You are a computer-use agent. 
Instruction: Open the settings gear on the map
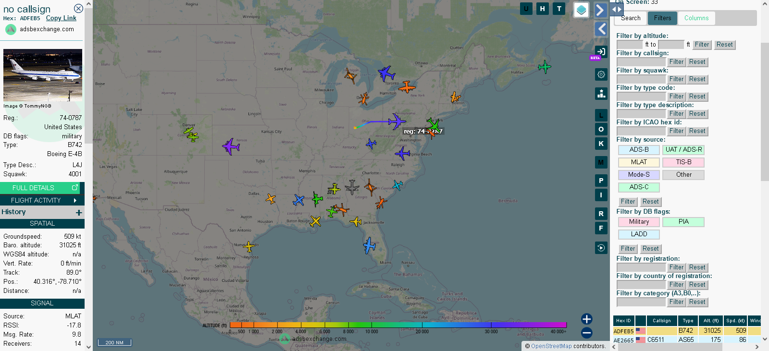click(601, 74)
